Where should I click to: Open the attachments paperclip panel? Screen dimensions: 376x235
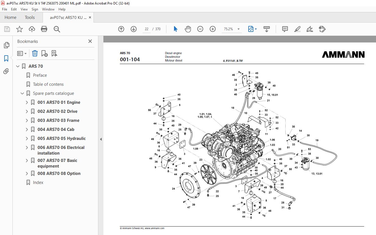point(6,71)
